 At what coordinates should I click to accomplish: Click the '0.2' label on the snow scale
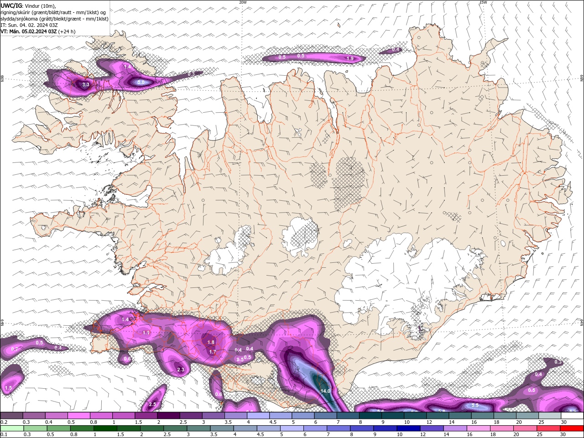(4, 422)
